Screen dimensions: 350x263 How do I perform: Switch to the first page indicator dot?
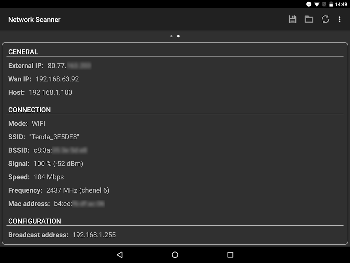click(x=171, y=36)
